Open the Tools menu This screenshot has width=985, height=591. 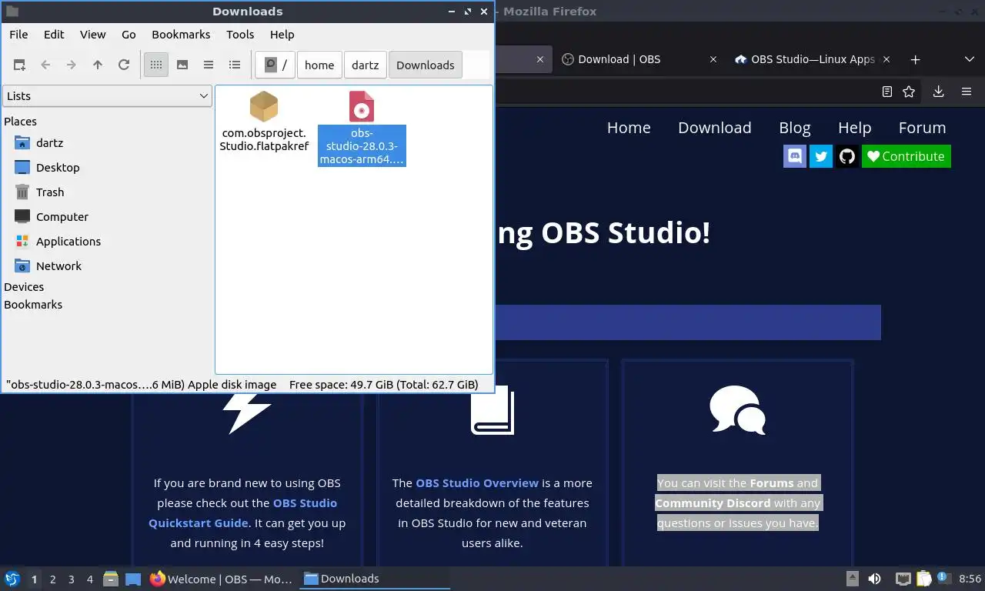pyautogui.click(x=240, y=35)
